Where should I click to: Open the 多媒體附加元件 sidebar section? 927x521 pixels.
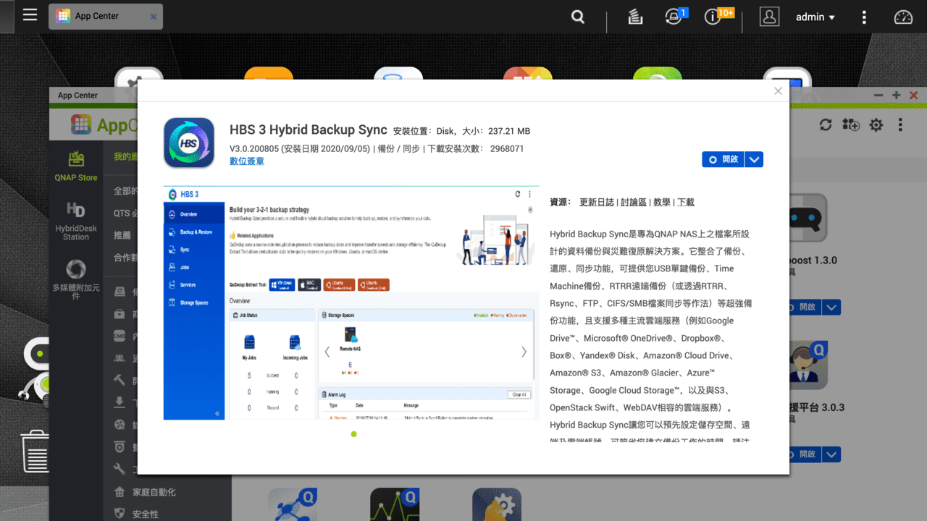[75, 279]
